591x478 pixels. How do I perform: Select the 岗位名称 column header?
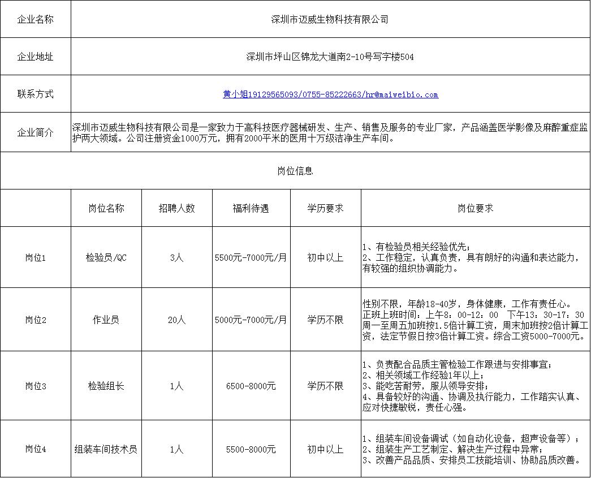click(106, 208)
